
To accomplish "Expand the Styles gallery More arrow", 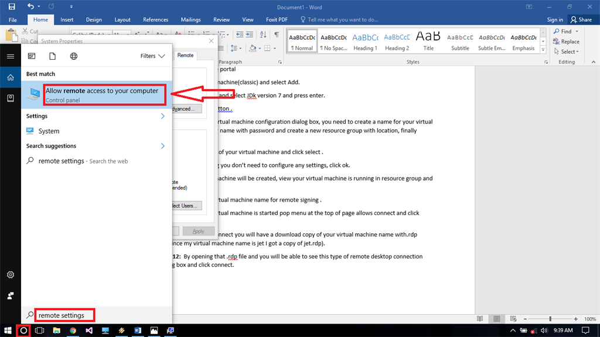I will click(x=543, y=49).
